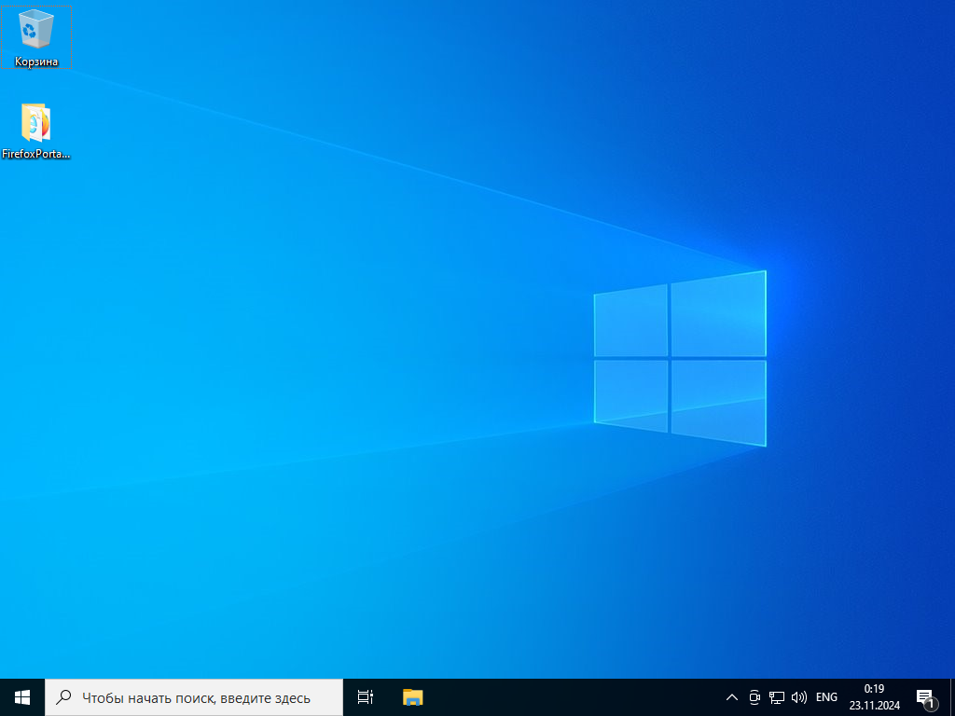The image size is (955, 716).
Task: Click Show Desktop strip at taskbar's right edge
Action: pos(952,696)
